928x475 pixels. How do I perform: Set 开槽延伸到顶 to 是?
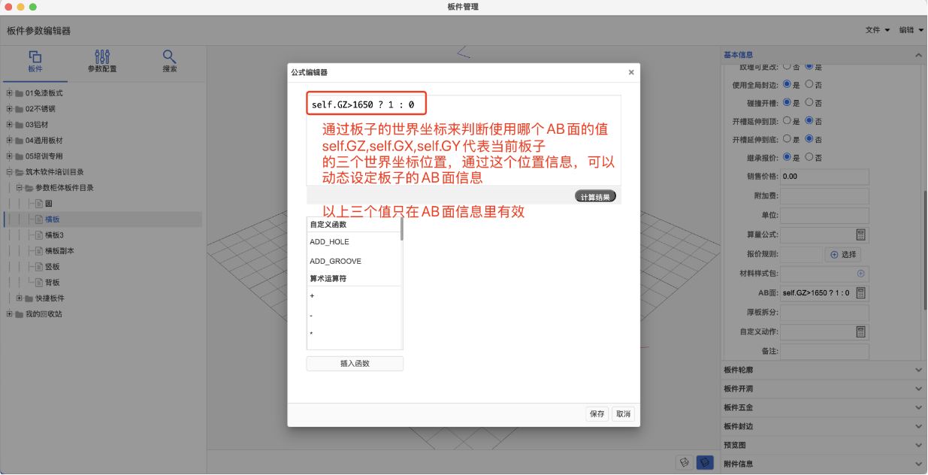coord(787,121)
